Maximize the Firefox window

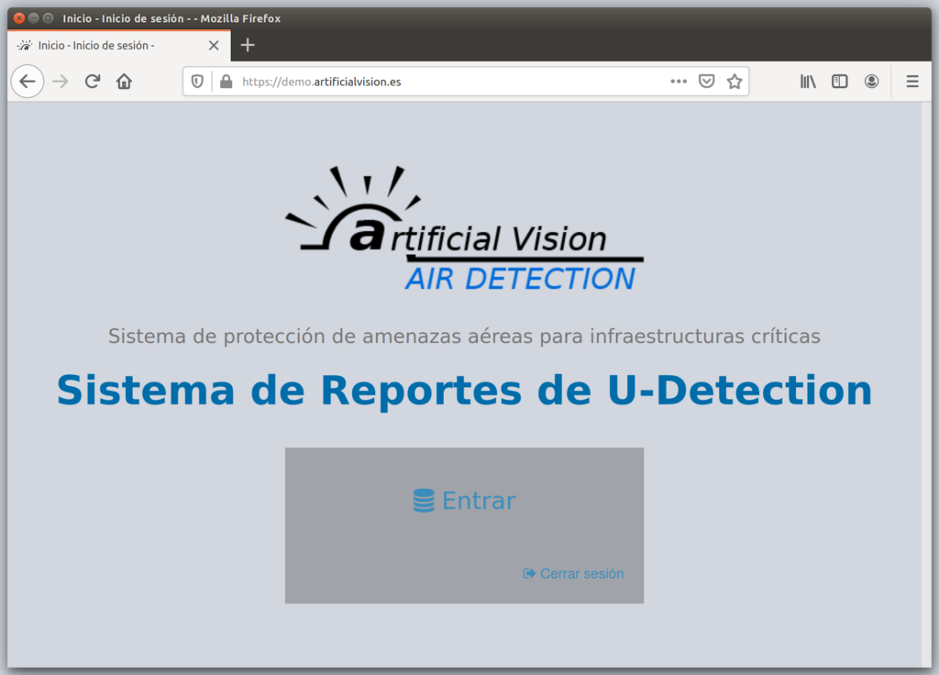pos(48,18)
